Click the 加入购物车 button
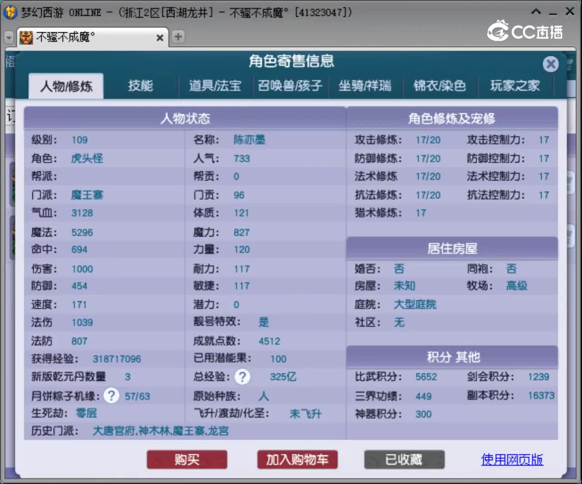 click(297, 459)
